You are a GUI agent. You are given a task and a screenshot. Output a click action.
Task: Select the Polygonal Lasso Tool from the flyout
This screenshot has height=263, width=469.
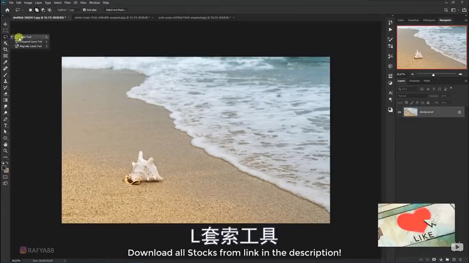[29, 42]
